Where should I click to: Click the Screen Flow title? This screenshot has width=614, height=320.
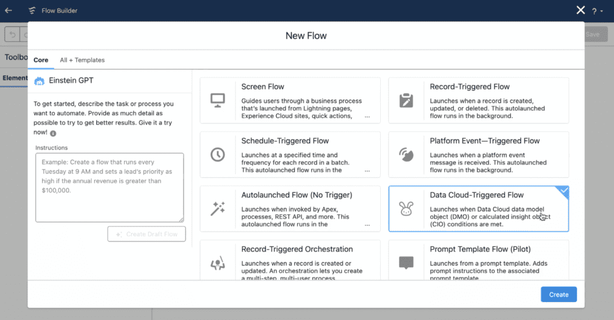tap(263, 86)
